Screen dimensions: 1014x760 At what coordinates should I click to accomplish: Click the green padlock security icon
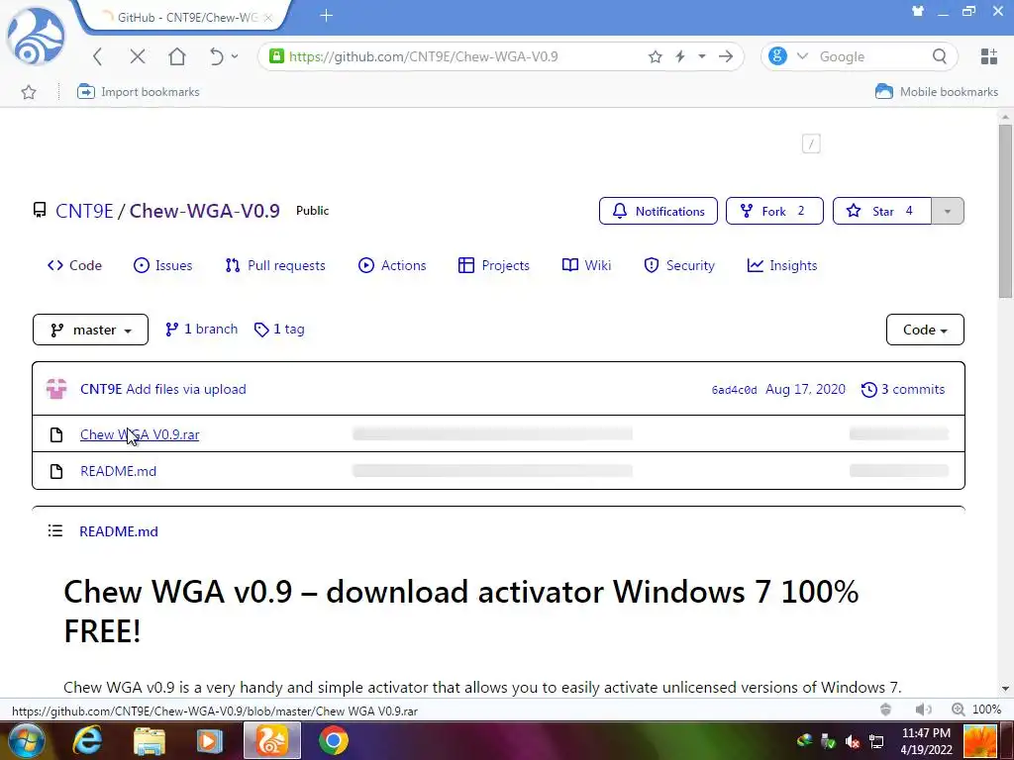[x=277, y=56]
